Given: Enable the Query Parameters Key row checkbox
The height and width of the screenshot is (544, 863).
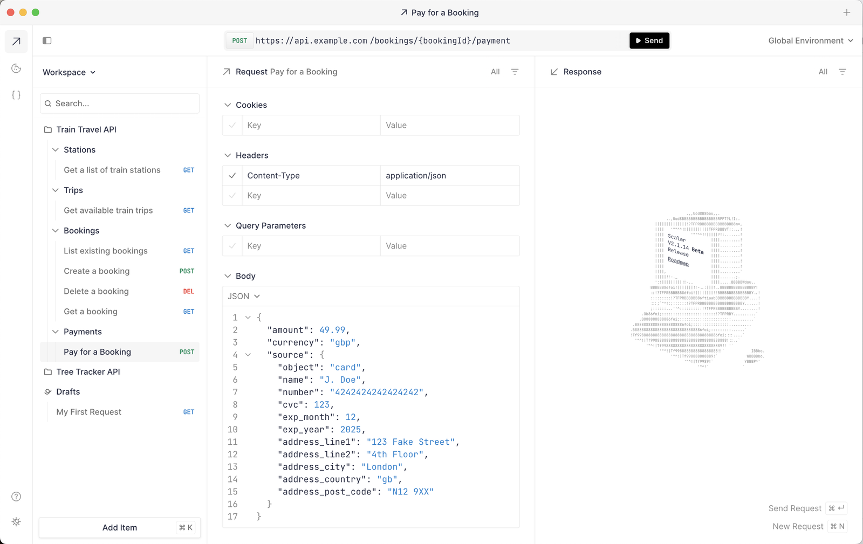Looking at the screenshot, I should [232, 245].
